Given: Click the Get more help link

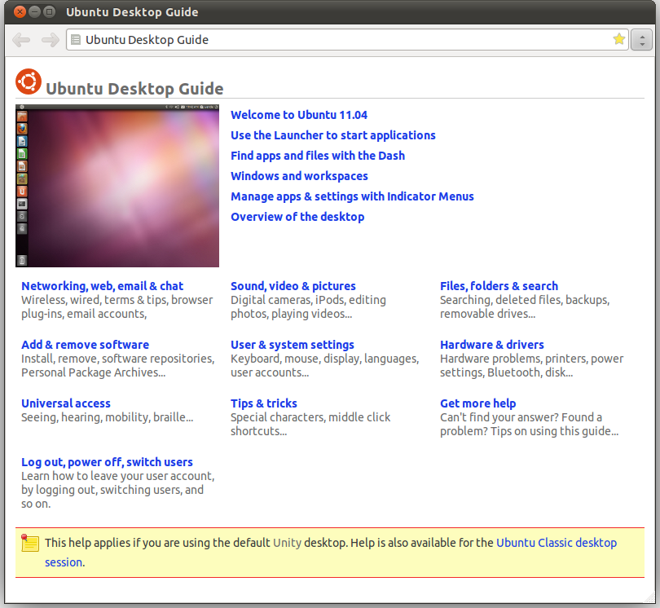Looking at the screenshot, I should 477,403.
